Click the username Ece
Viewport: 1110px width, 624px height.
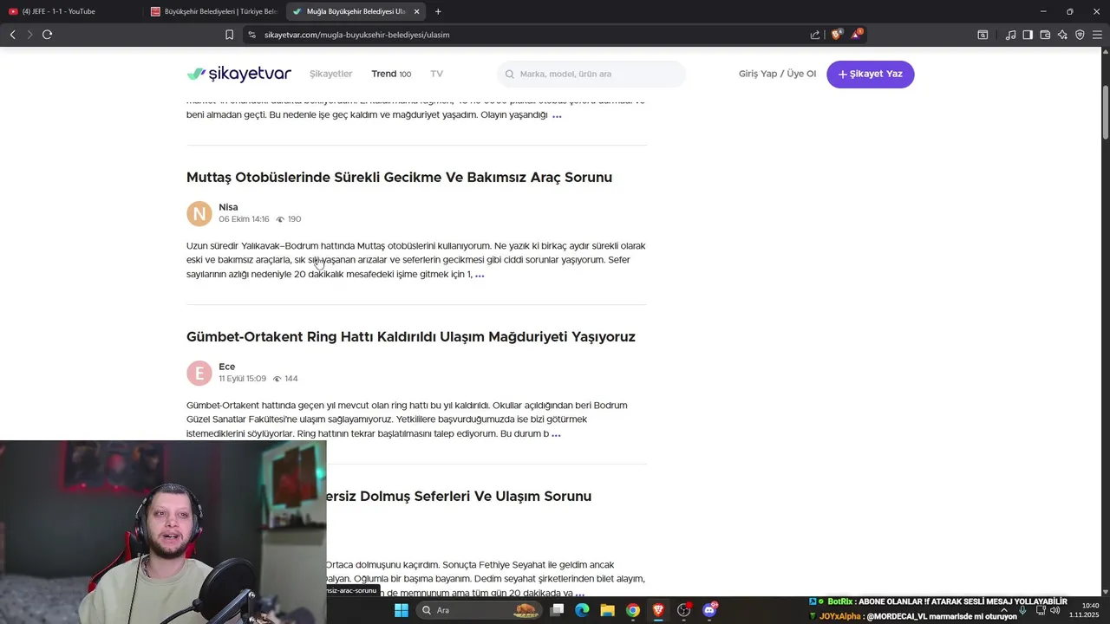227,367
